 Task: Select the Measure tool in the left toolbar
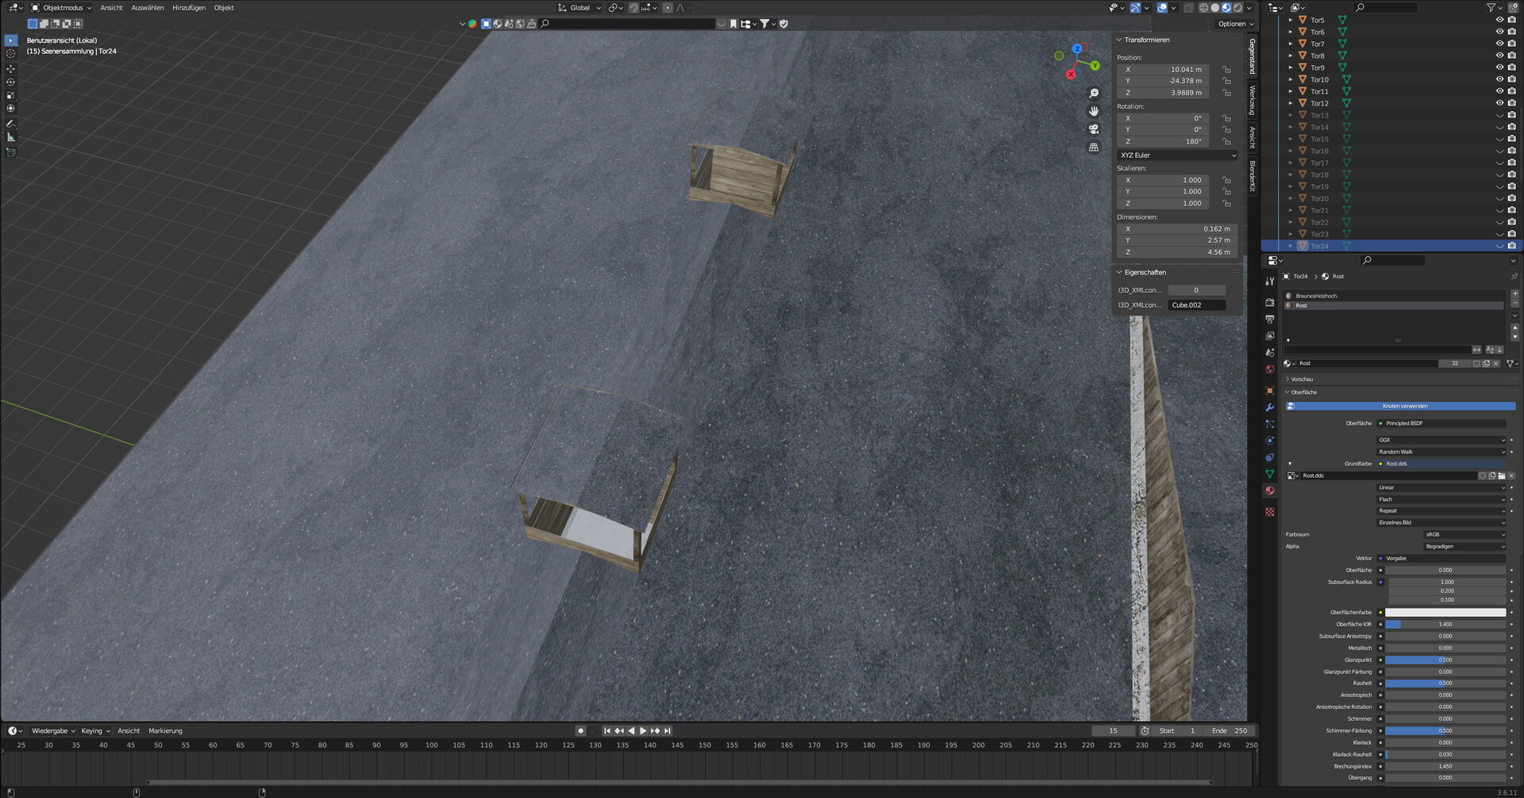tap(10, 137)
